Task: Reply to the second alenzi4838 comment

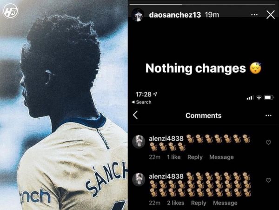Action: tap(199, 203)
